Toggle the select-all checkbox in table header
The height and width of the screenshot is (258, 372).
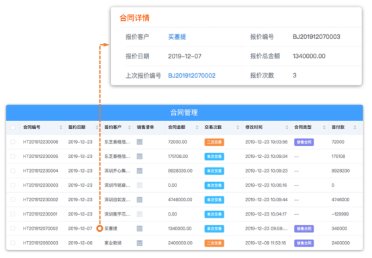pos(13,128)
